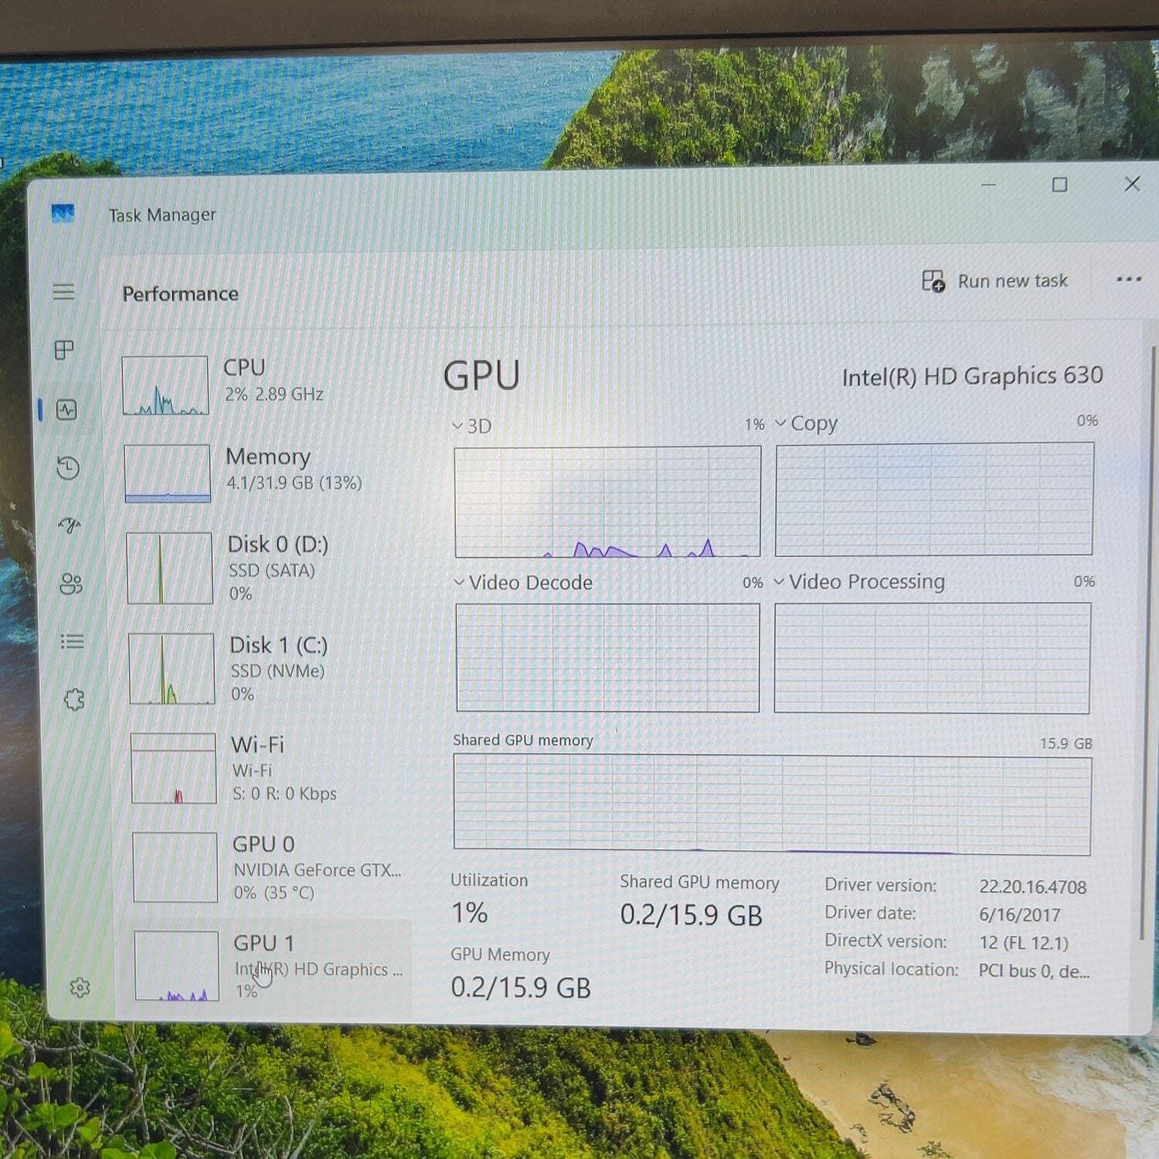Open the Startup apps page icon

(70, 525)
